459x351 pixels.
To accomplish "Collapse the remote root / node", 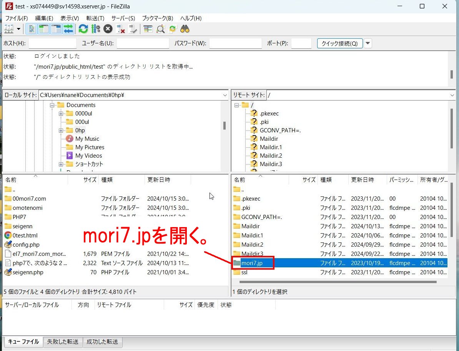I will point(236,105).
